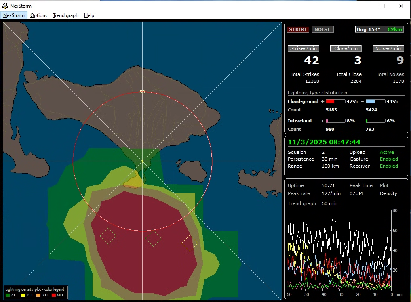Select the yellow diamond storm marker
Image resolution: width=411 pixels, height=302 pixels.
[x=190, y=243]
